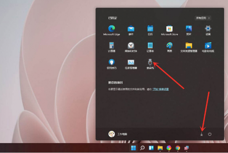
Task: Open the 照片 Photos app
Action: (189, 30)
